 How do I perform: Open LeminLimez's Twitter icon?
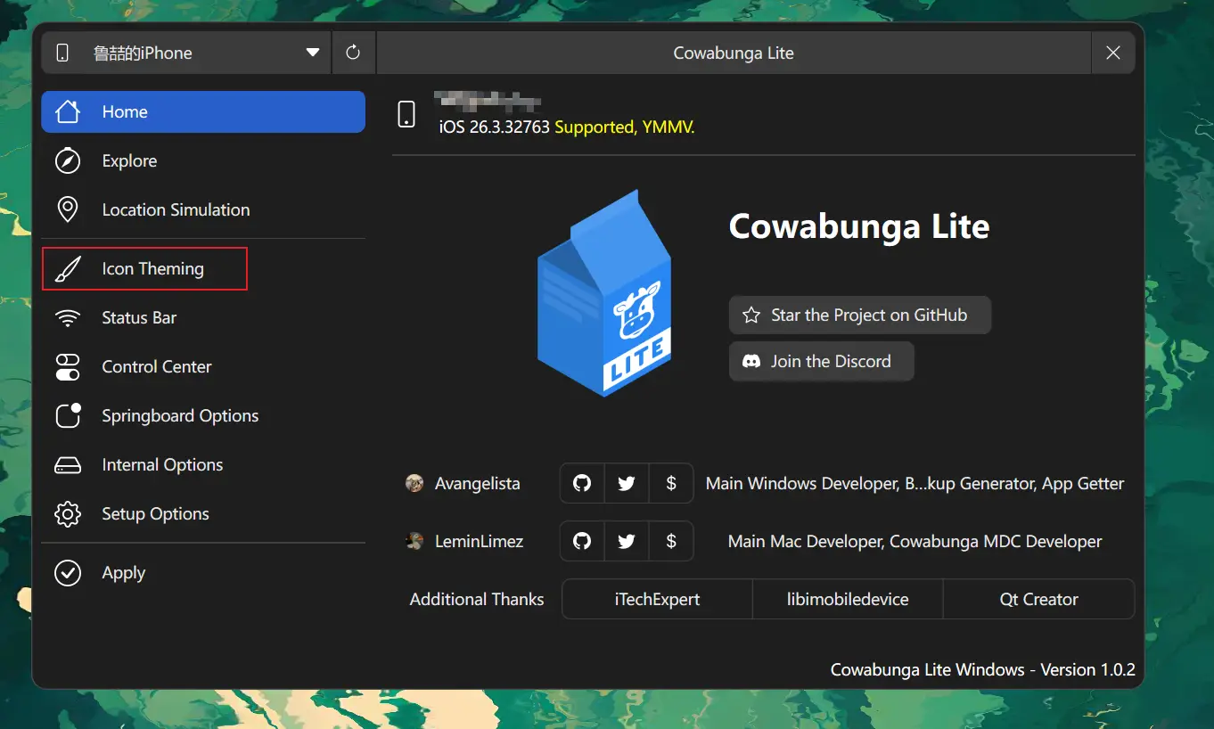(x=627, y=542)
